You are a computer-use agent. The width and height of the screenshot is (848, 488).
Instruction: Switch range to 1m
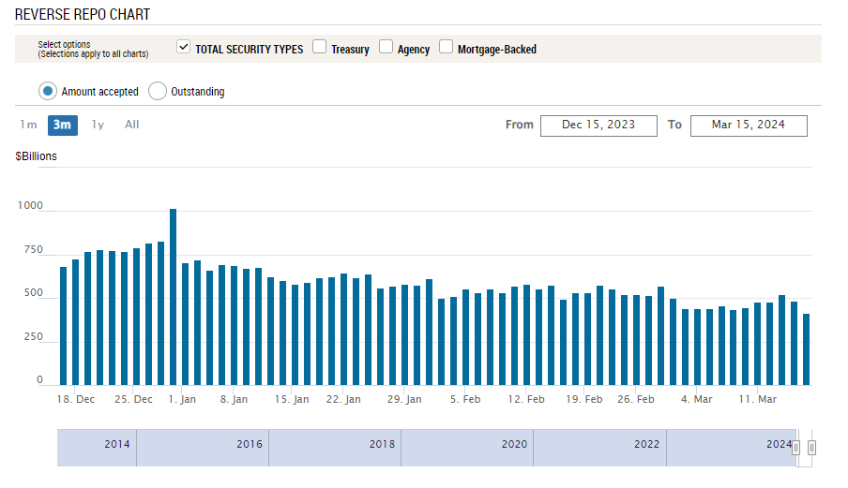[x=28, y=125]
